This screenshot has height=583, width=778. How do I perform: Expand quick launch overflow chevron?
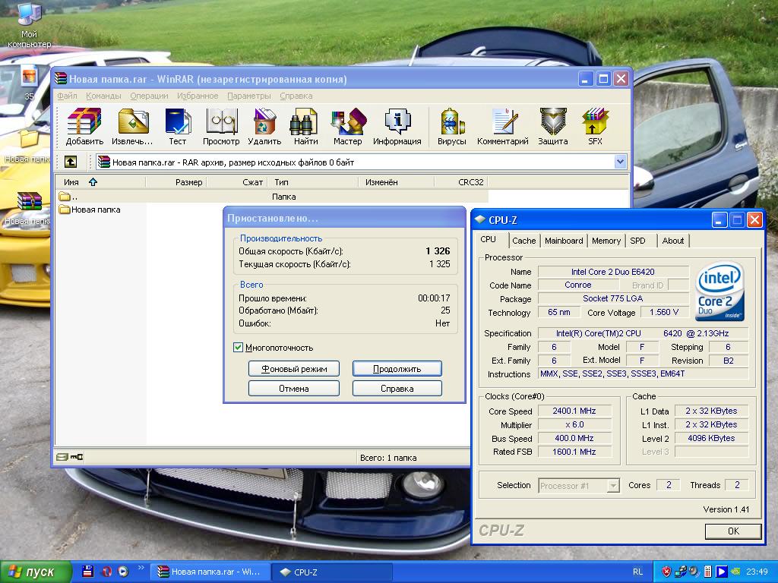pyautogui.click(x=141, y=568)
